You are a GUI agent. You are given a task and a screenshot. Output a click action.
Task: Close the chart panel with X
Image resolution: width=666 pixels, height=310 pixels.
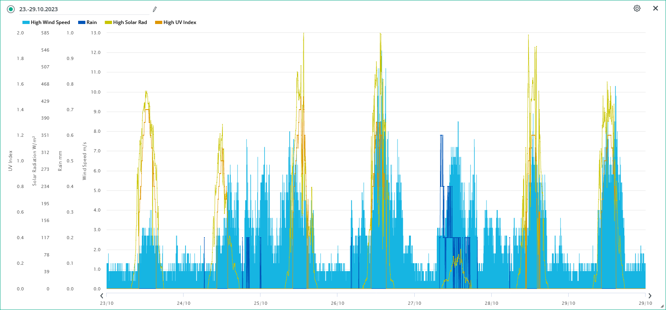(x=656, y=8)
